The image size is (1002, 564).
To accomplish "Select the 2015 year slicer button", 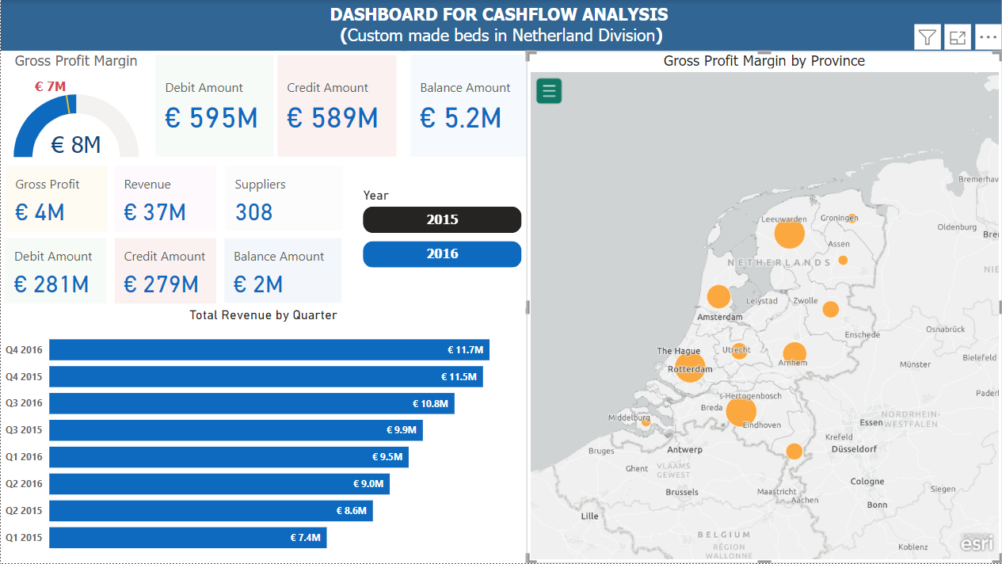I will 441,219.
